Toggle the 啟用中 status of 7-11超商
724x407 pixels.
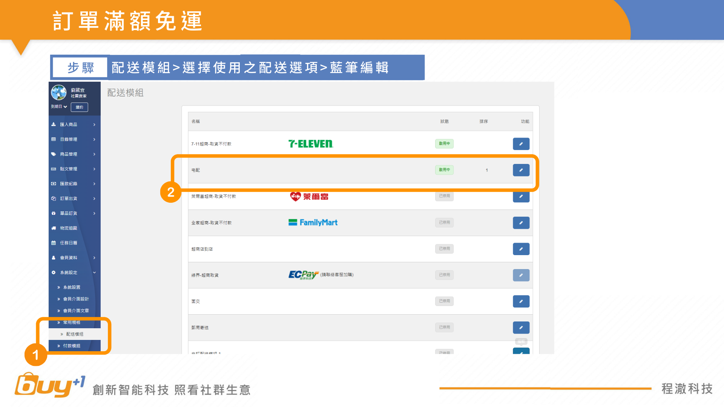click(x=444, y=144)
